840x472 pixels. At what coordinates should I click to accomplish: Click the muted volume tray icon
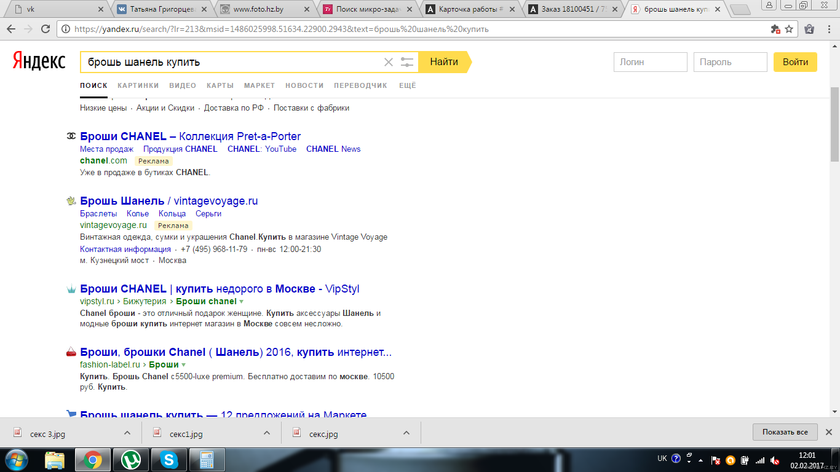point(775,460)
